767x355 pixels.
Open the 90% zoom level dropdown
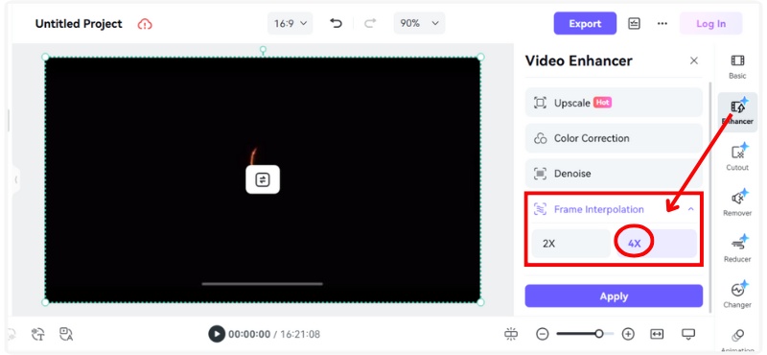pos(419,23)
